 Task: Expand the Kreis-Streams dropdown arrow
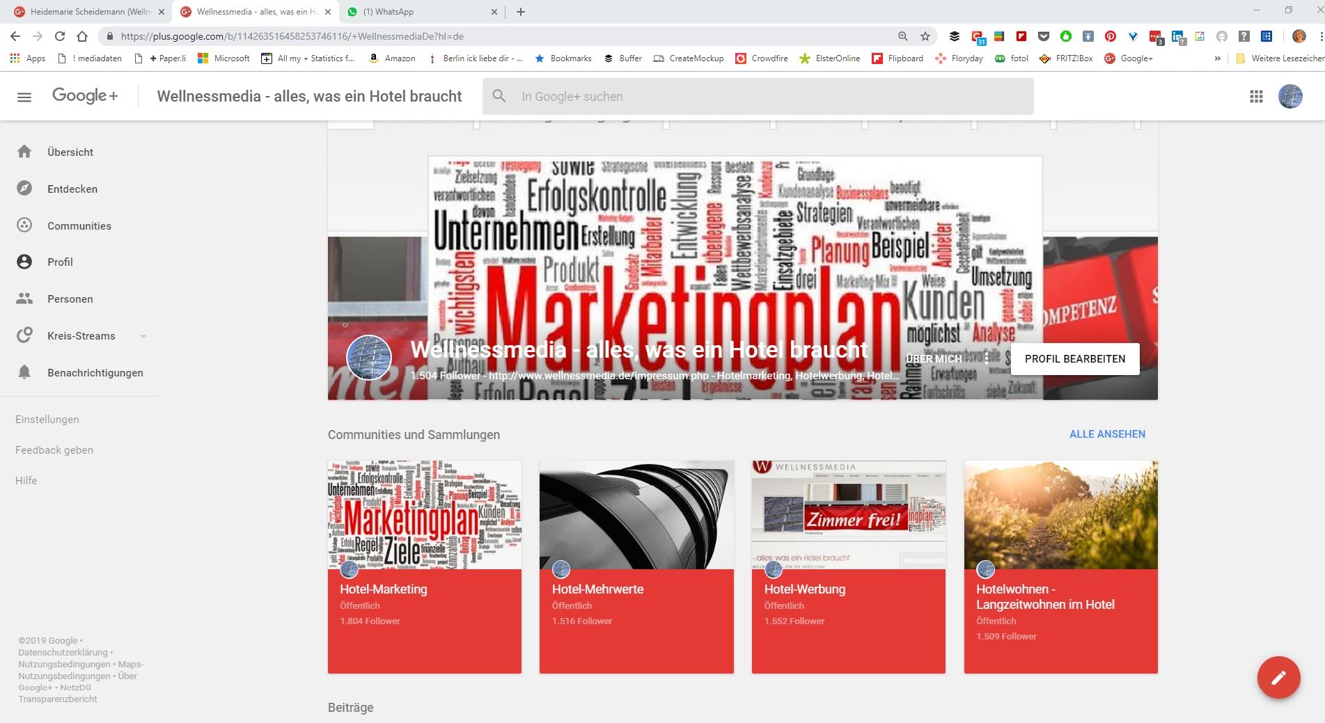(143, 336)
